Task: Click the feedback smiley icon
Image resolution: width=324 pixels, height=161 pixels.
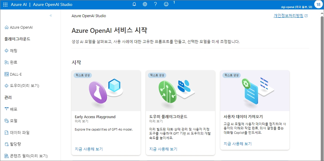Action: tap(166, 4)
